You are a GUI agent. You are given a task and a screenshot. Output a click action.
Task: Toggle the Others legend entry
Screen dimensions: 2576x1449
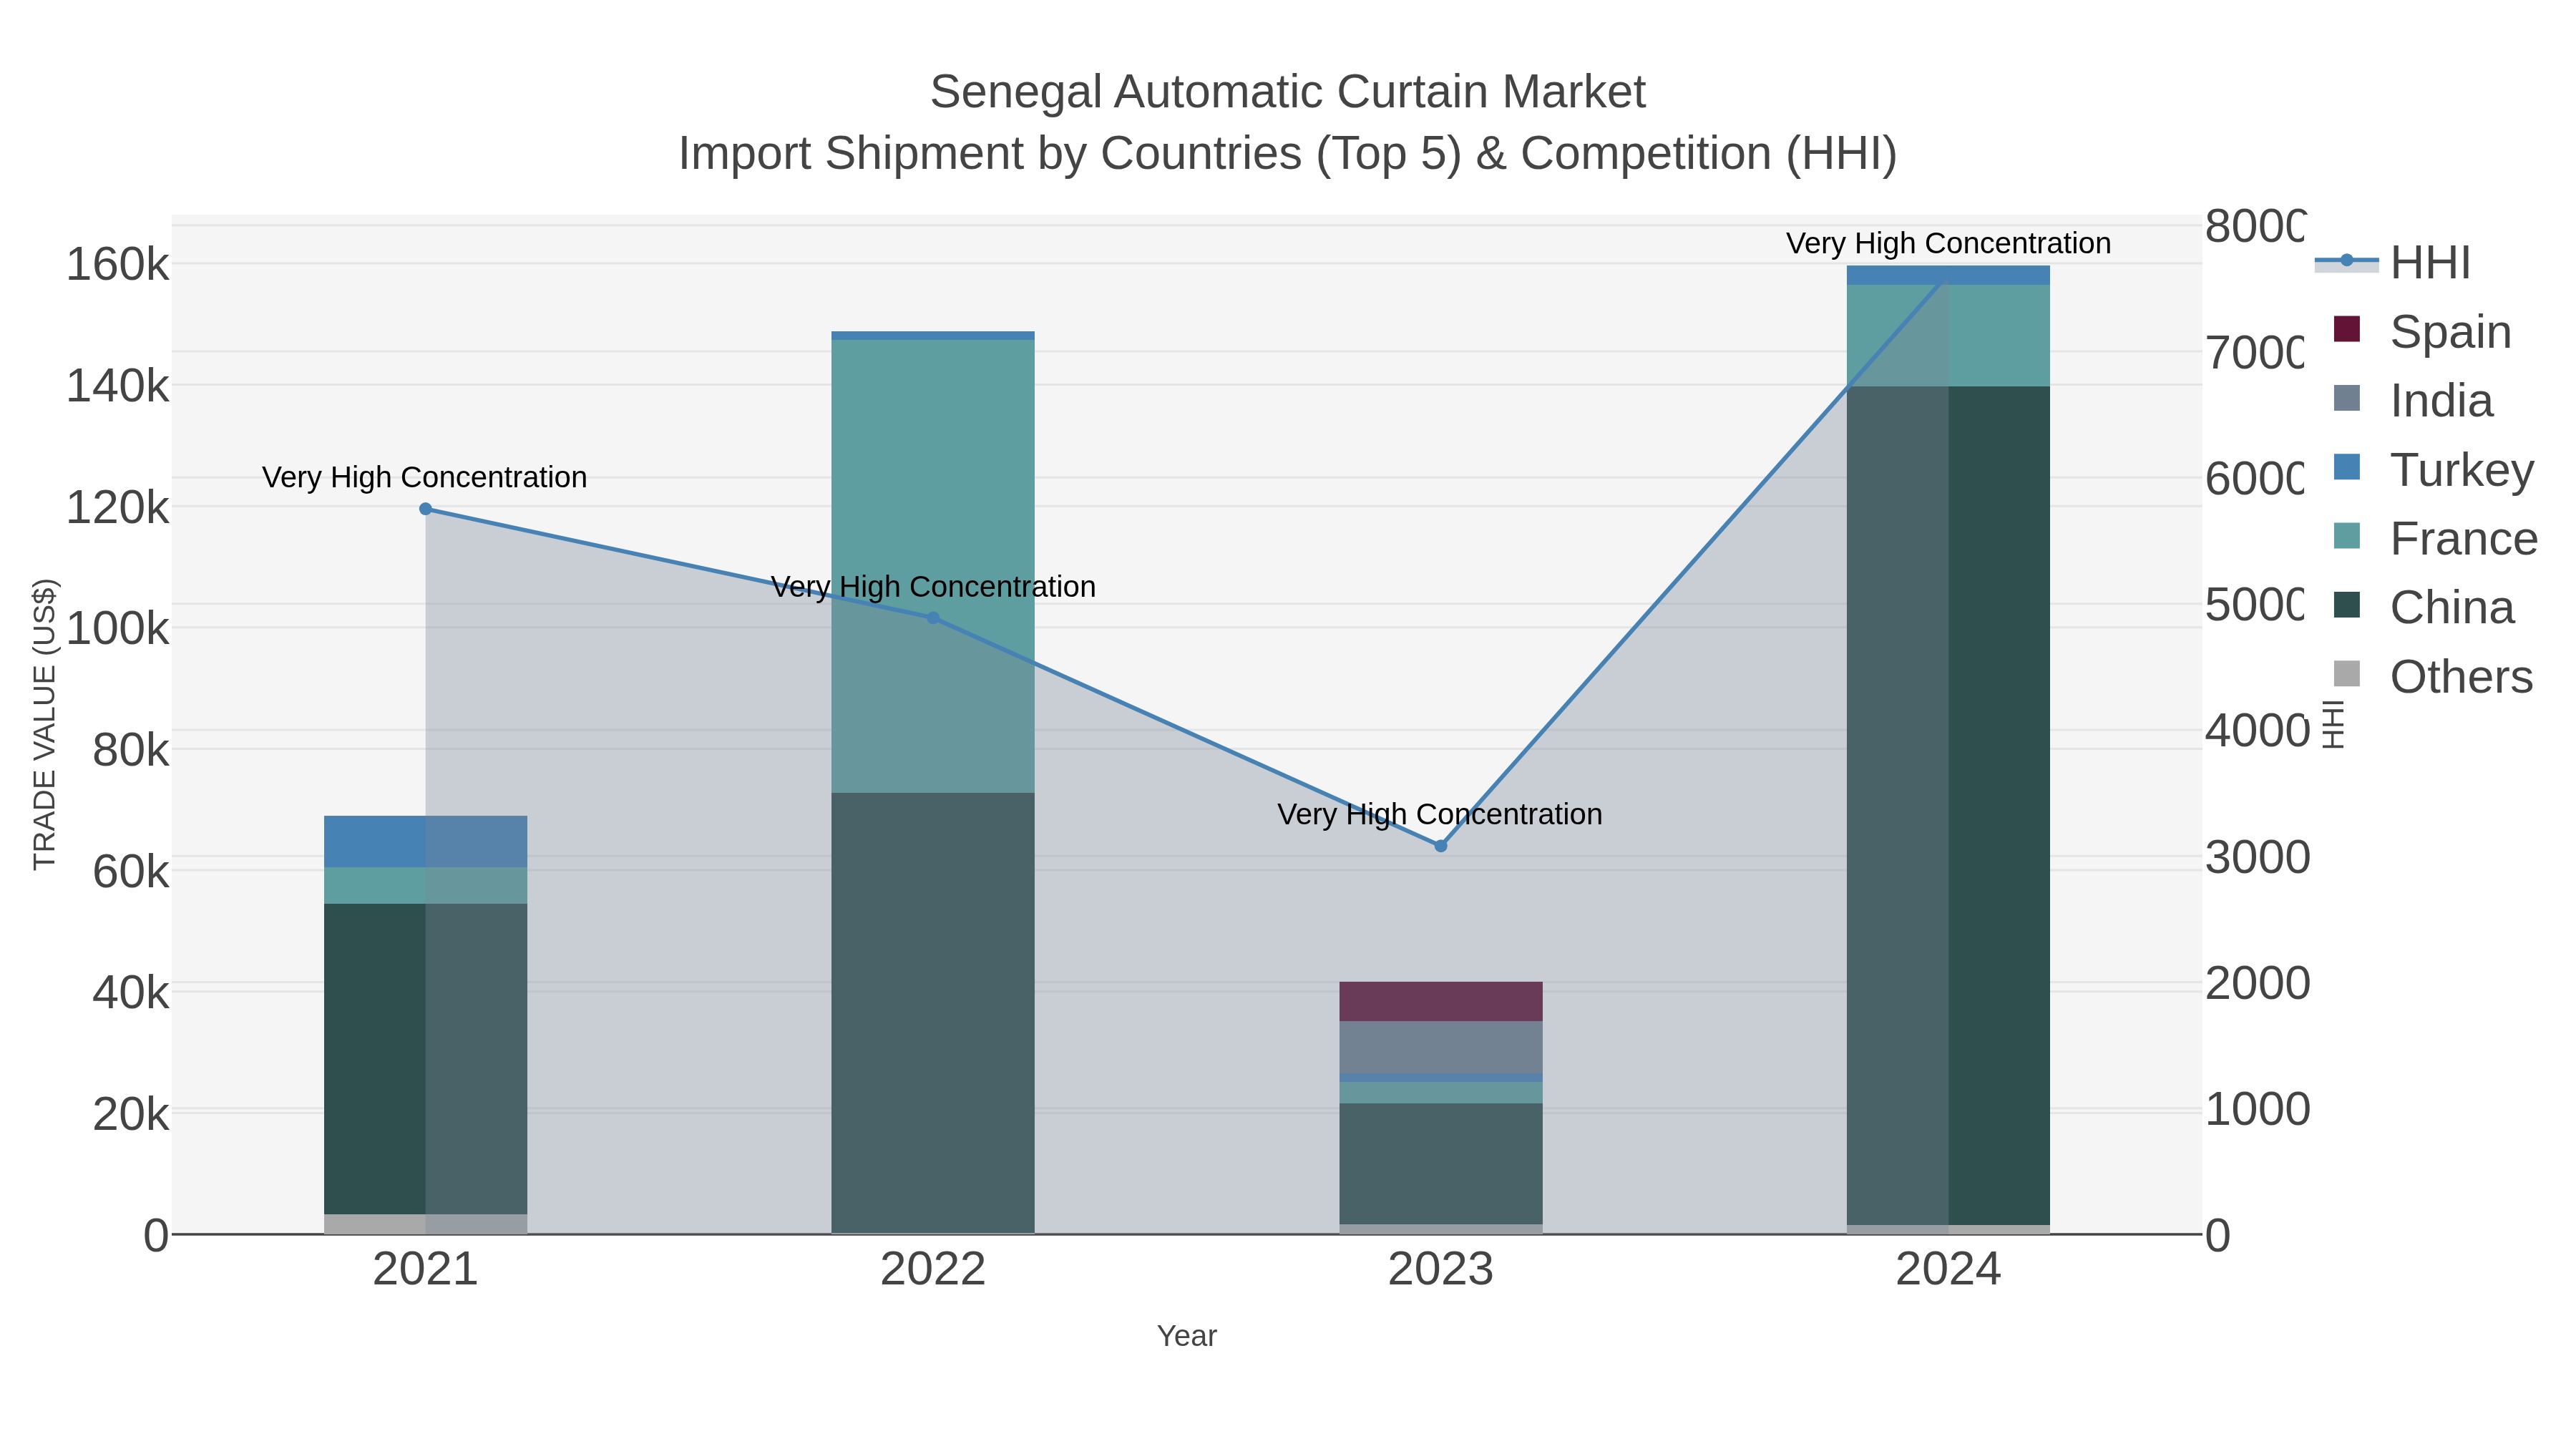[2433, 676]
